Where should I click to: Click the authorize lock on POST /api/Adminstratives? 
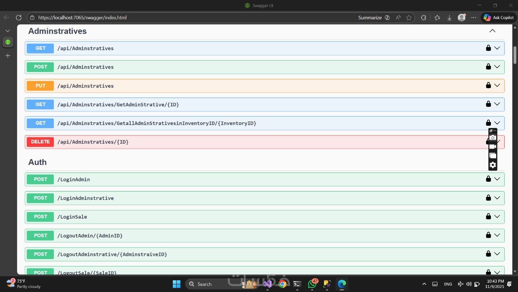[x=488, y=66]
